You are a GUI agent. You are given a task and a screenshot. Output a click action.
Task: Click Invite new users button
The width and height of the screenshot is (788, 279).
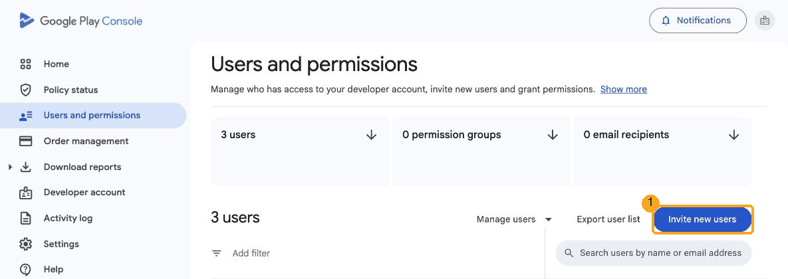tap(702, 219)
